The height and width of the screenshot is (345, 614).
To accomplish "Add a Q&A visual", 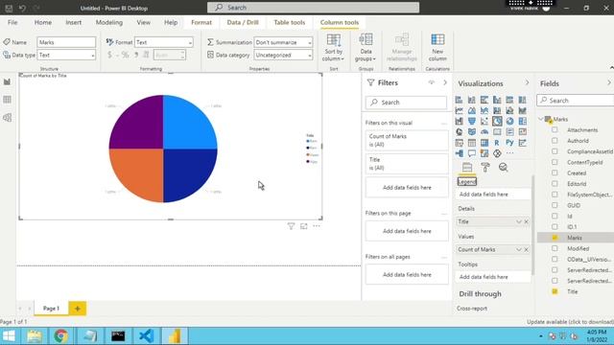I will [472, 153].
